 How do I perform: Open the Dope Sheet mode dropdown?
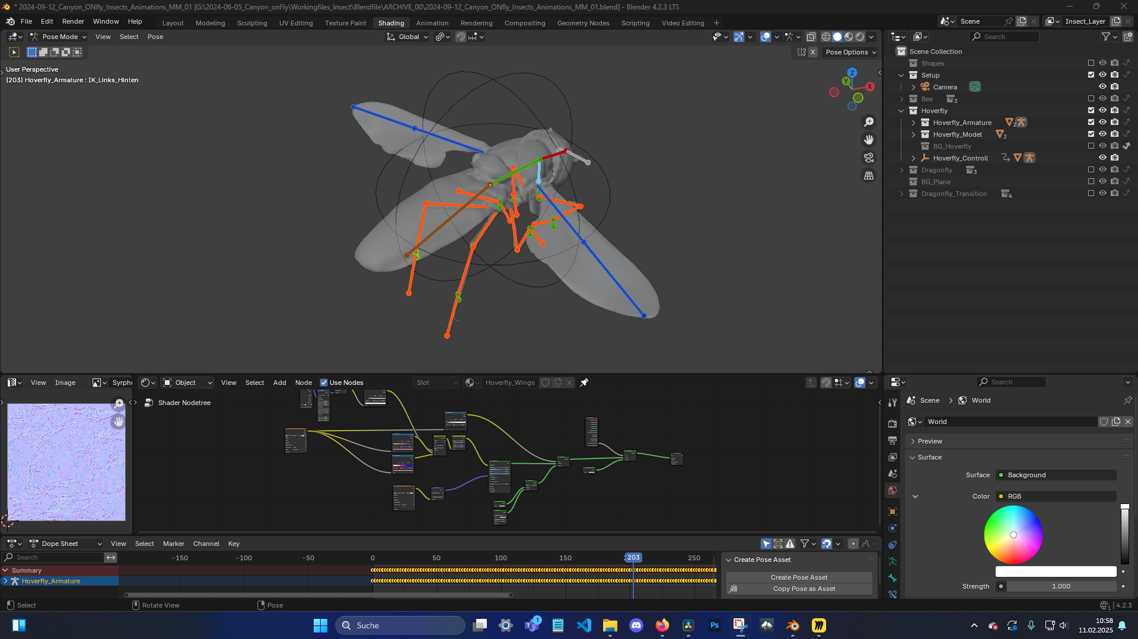(x=65, y=544)
